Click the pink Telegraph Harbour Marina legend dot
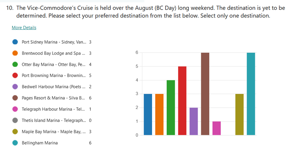Image resolution: width=290 pixels, height=151 pixels. pos(15,109)
